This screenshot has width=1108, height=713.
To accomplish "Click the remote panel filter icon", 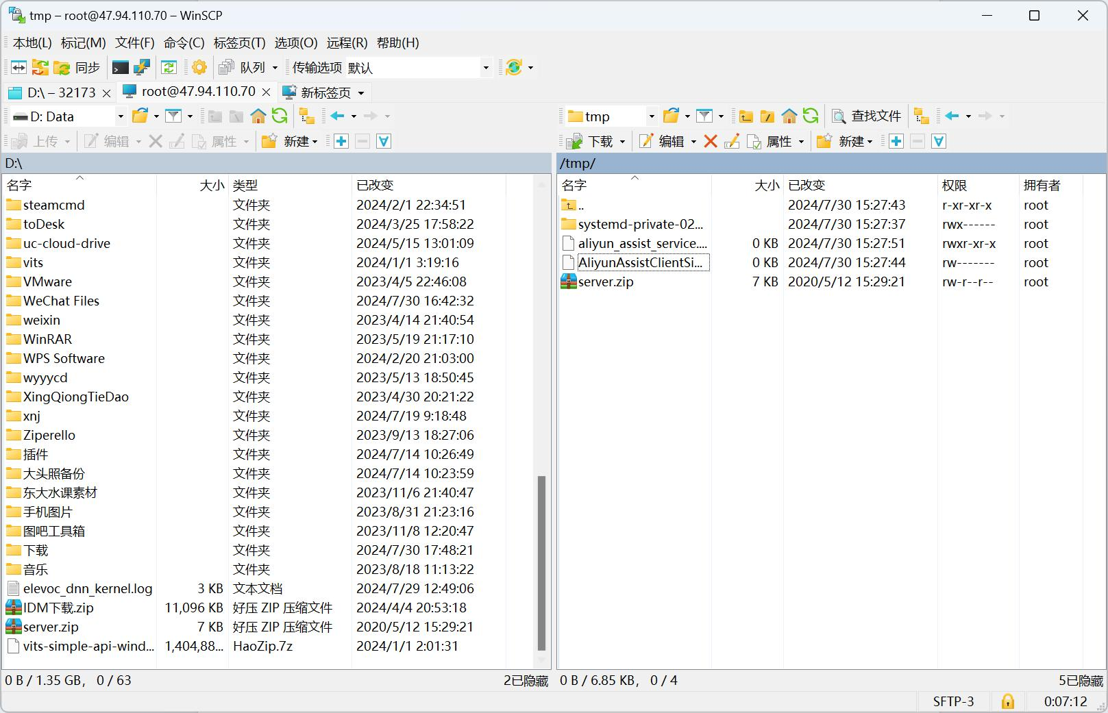I will [704, 116].
